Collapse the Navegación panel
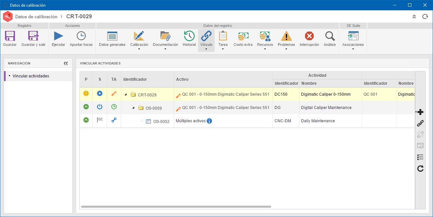The image size is (433, 217). point(66,63)
